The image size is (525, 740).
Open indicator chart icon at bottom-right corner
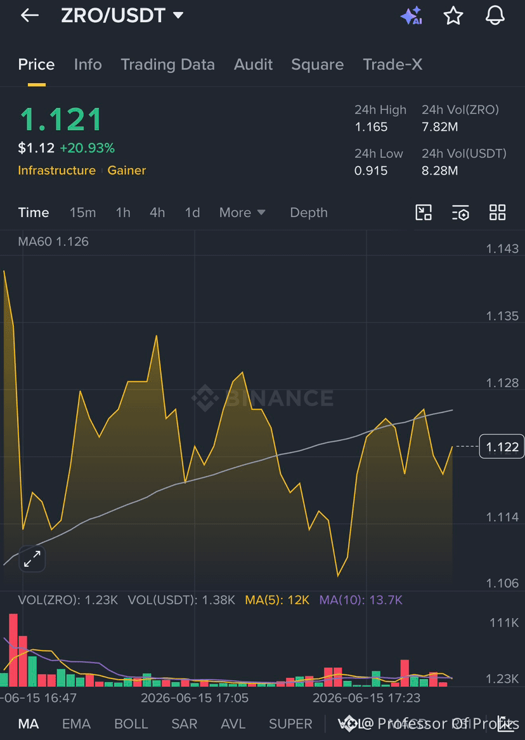click(x=505, y=723)
